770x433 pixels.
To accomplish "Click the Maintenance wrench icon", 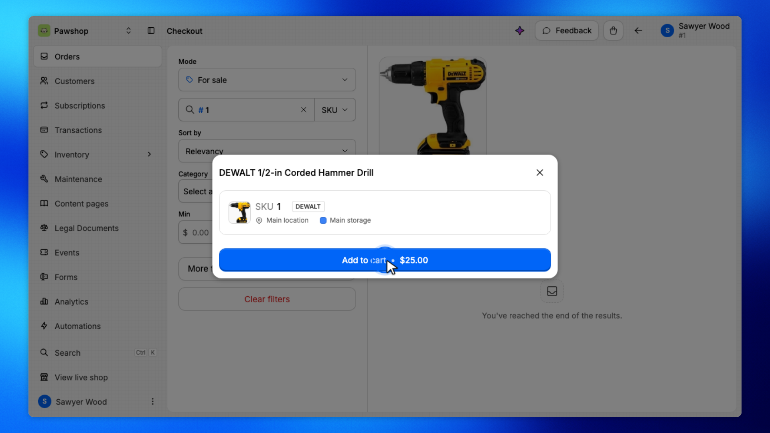I will tap(44, 178).
